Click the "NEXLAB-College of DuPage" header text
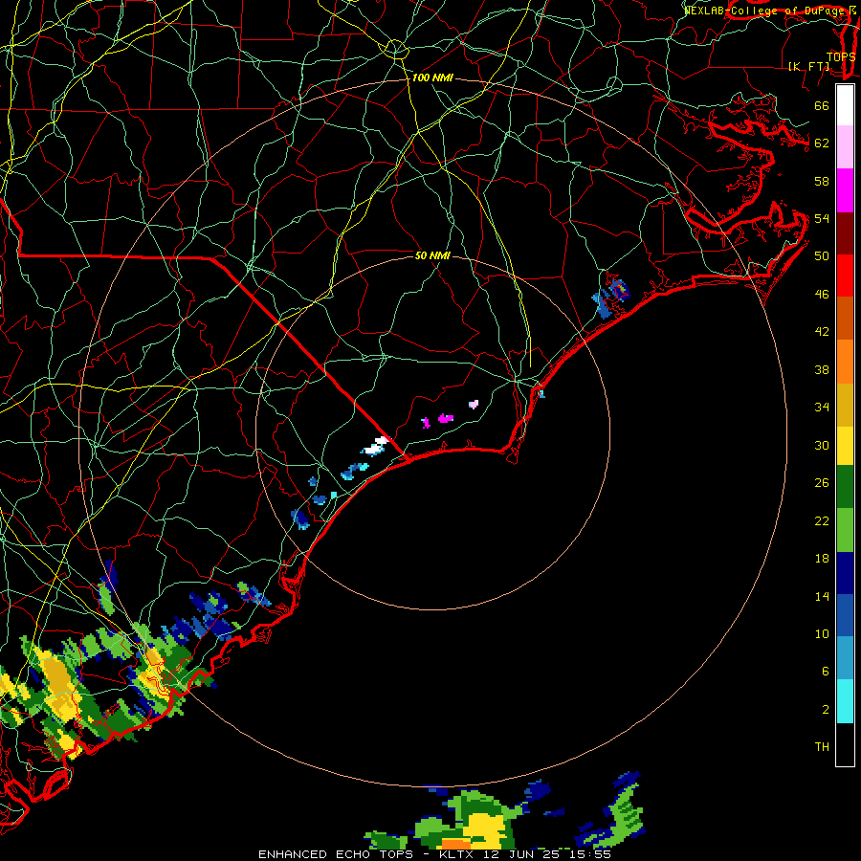The width and height of the screenshot is (861, 861). point(763,10)
